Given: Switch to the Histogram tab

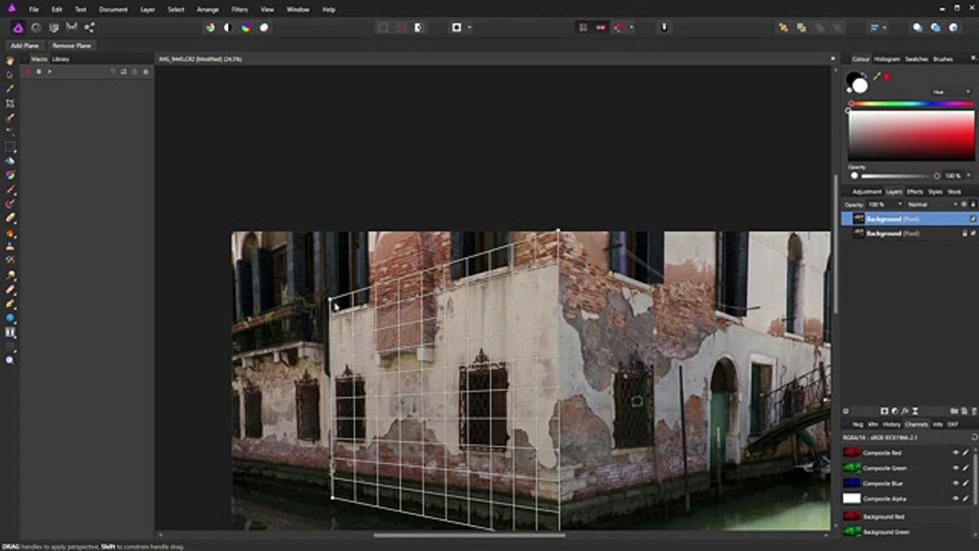Looking at the screenshot, I should [886, 59].
